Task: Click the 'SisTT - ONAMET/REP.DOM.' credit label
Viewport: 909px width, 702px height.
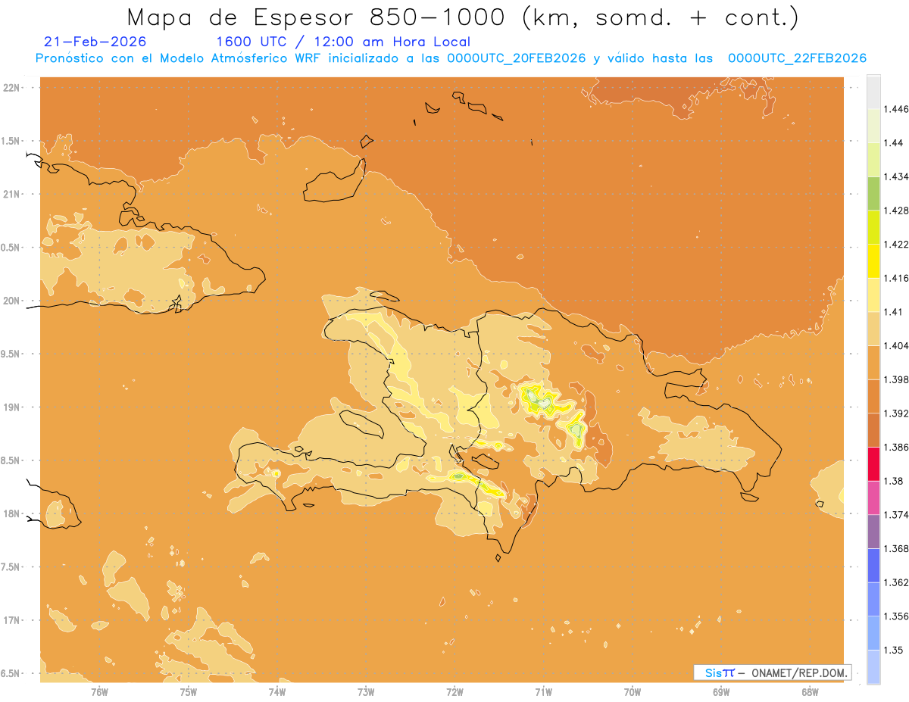Action: pyautogui.click(x=773, y=672)
